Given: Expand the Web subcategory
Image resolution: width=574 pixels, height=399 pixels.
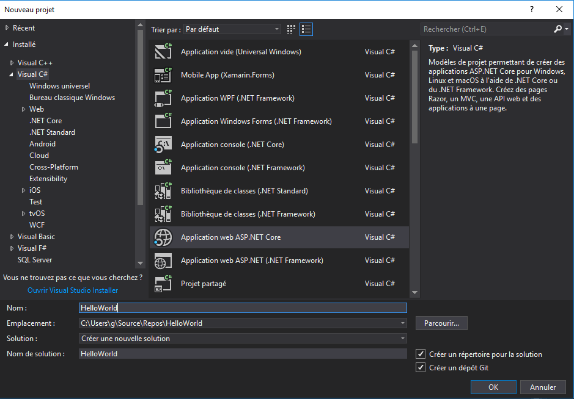Looking at the screenshot, I should [24, 109].
